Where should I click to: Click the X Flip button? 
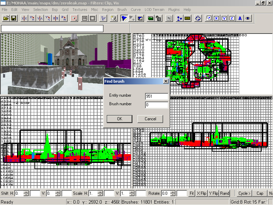[201, 193]
